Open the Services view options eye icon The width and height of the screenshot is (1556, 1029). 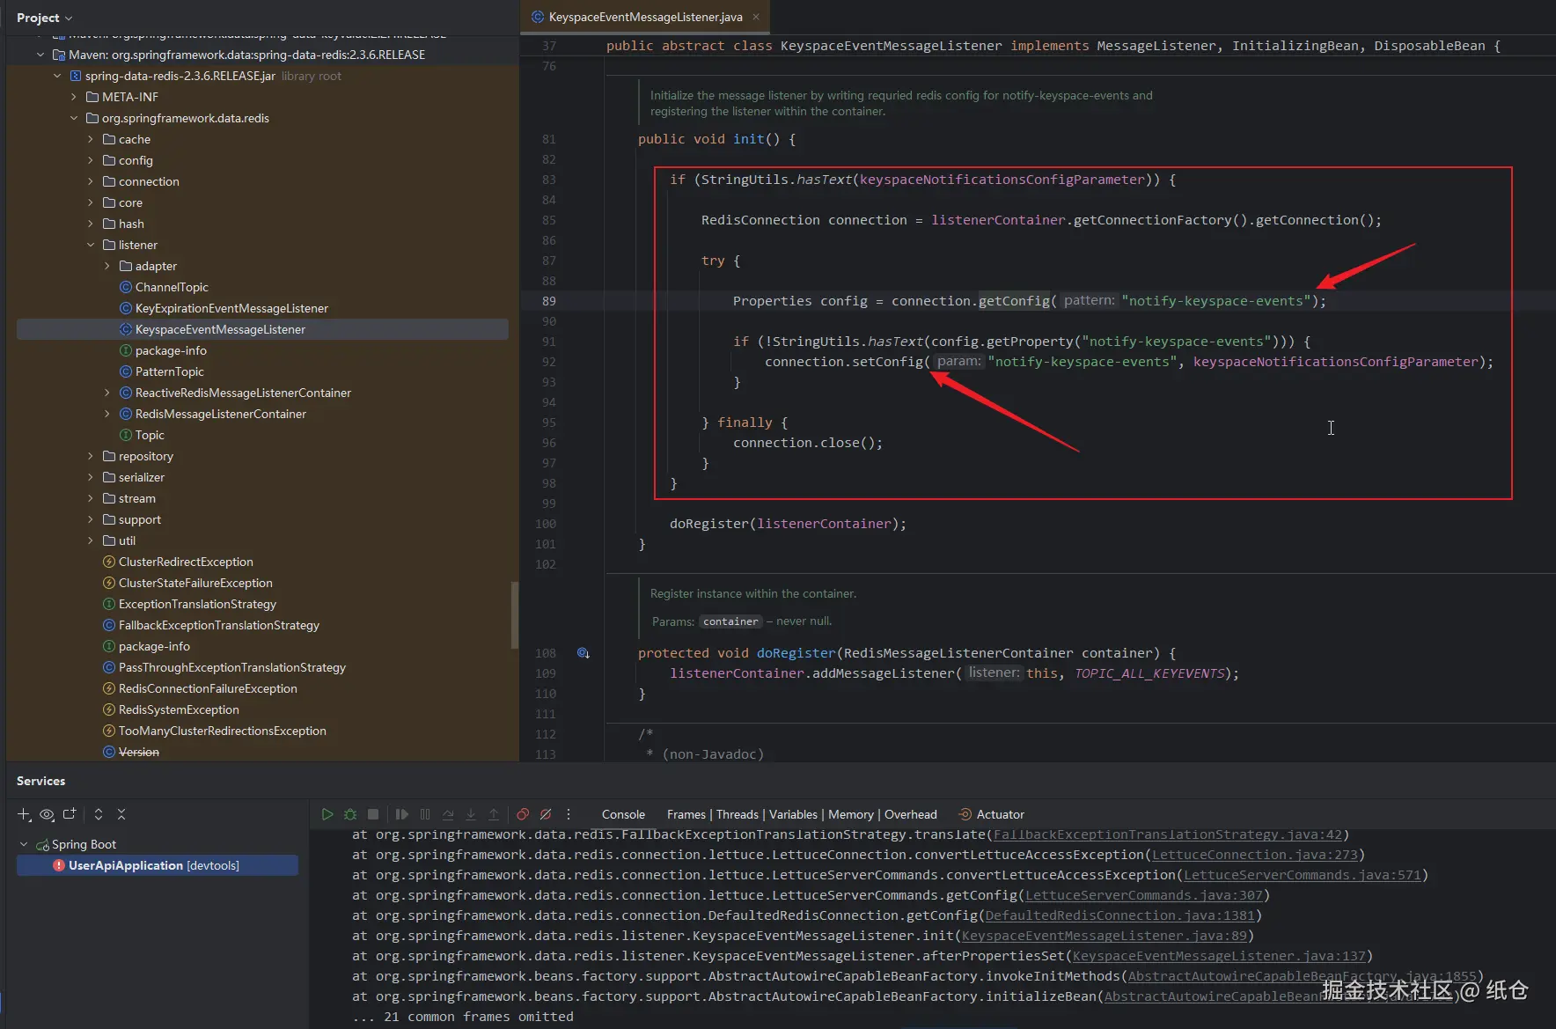coord(47,814)
